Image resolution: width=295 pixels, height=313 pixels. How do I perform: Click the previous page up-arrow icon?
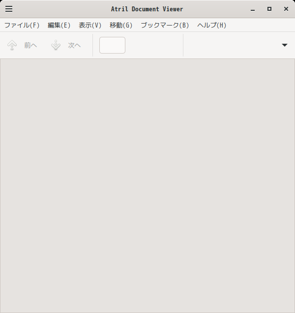12,45
